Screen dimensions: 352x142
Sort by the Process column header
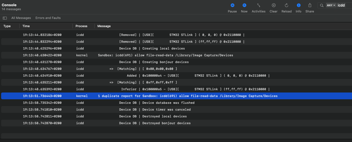tap(82, 26)
